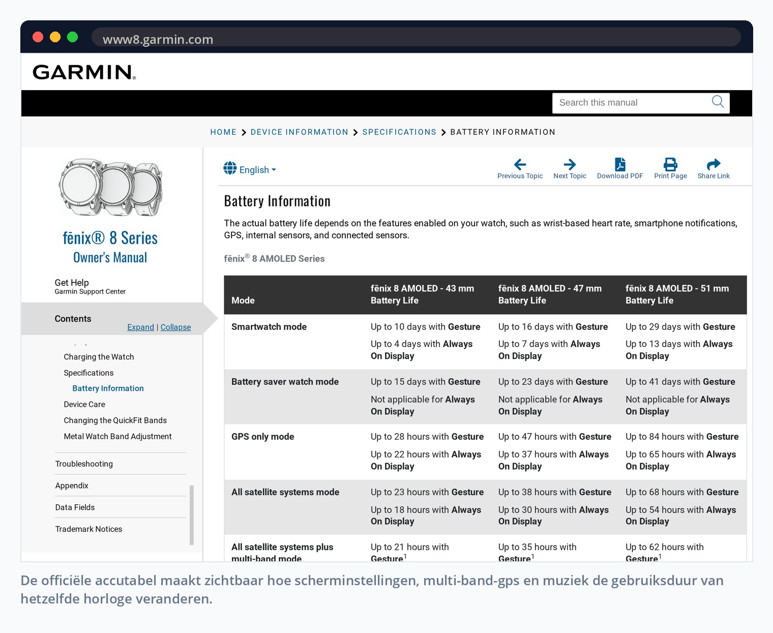Click the Download PDF icon
This screenshot has height=633, width=773.
coord(620,164)
